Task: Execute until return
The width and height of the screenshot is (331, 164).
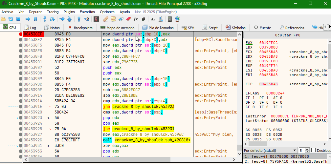Action: pos(79,19)
